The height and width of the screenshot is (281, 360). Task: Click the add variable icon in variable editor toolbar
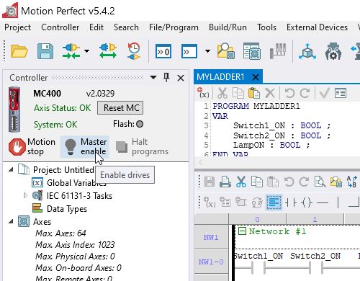pyautogui.click(x=203, y=93)
